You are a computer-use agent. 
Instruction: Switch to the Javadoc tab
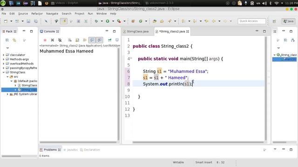(x=71, y=150)
